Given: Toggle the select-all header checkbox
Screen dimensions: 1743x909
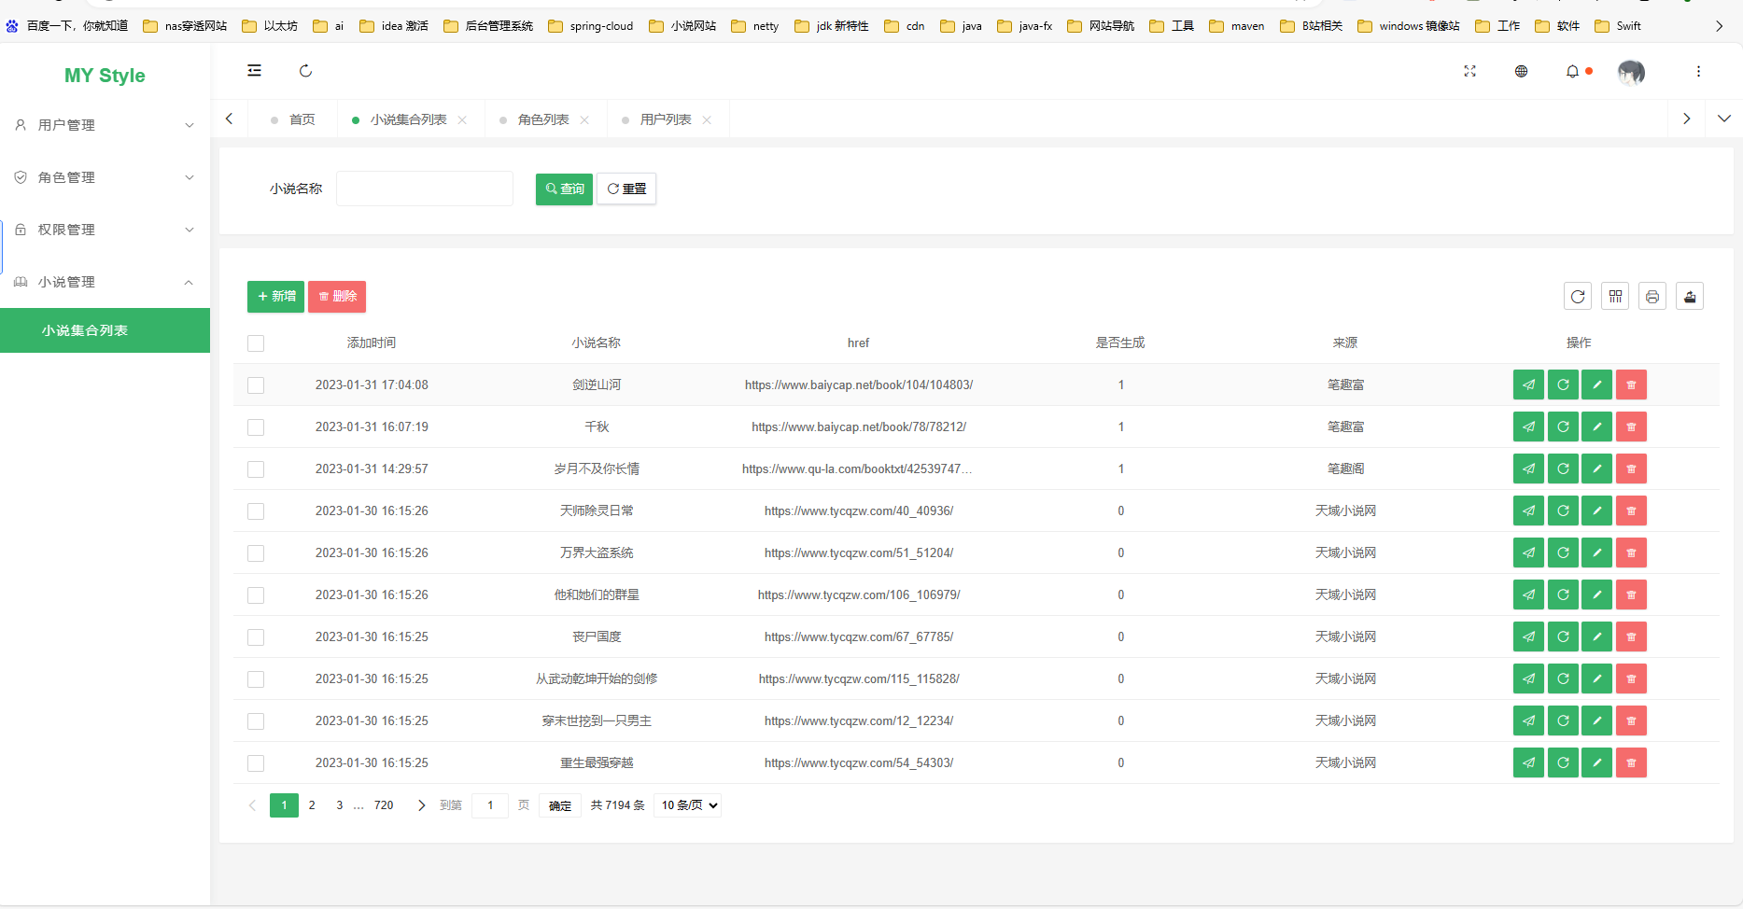Looking at the screenshot, I should (x=256, y=343).
